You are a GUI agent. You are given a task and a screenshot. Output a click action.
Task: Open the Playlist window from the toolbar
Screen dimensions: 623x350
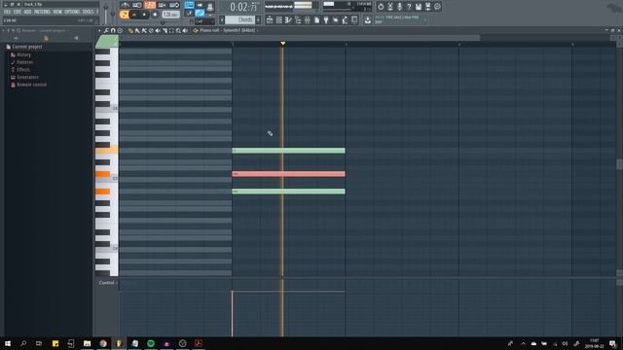pos(270,19)
